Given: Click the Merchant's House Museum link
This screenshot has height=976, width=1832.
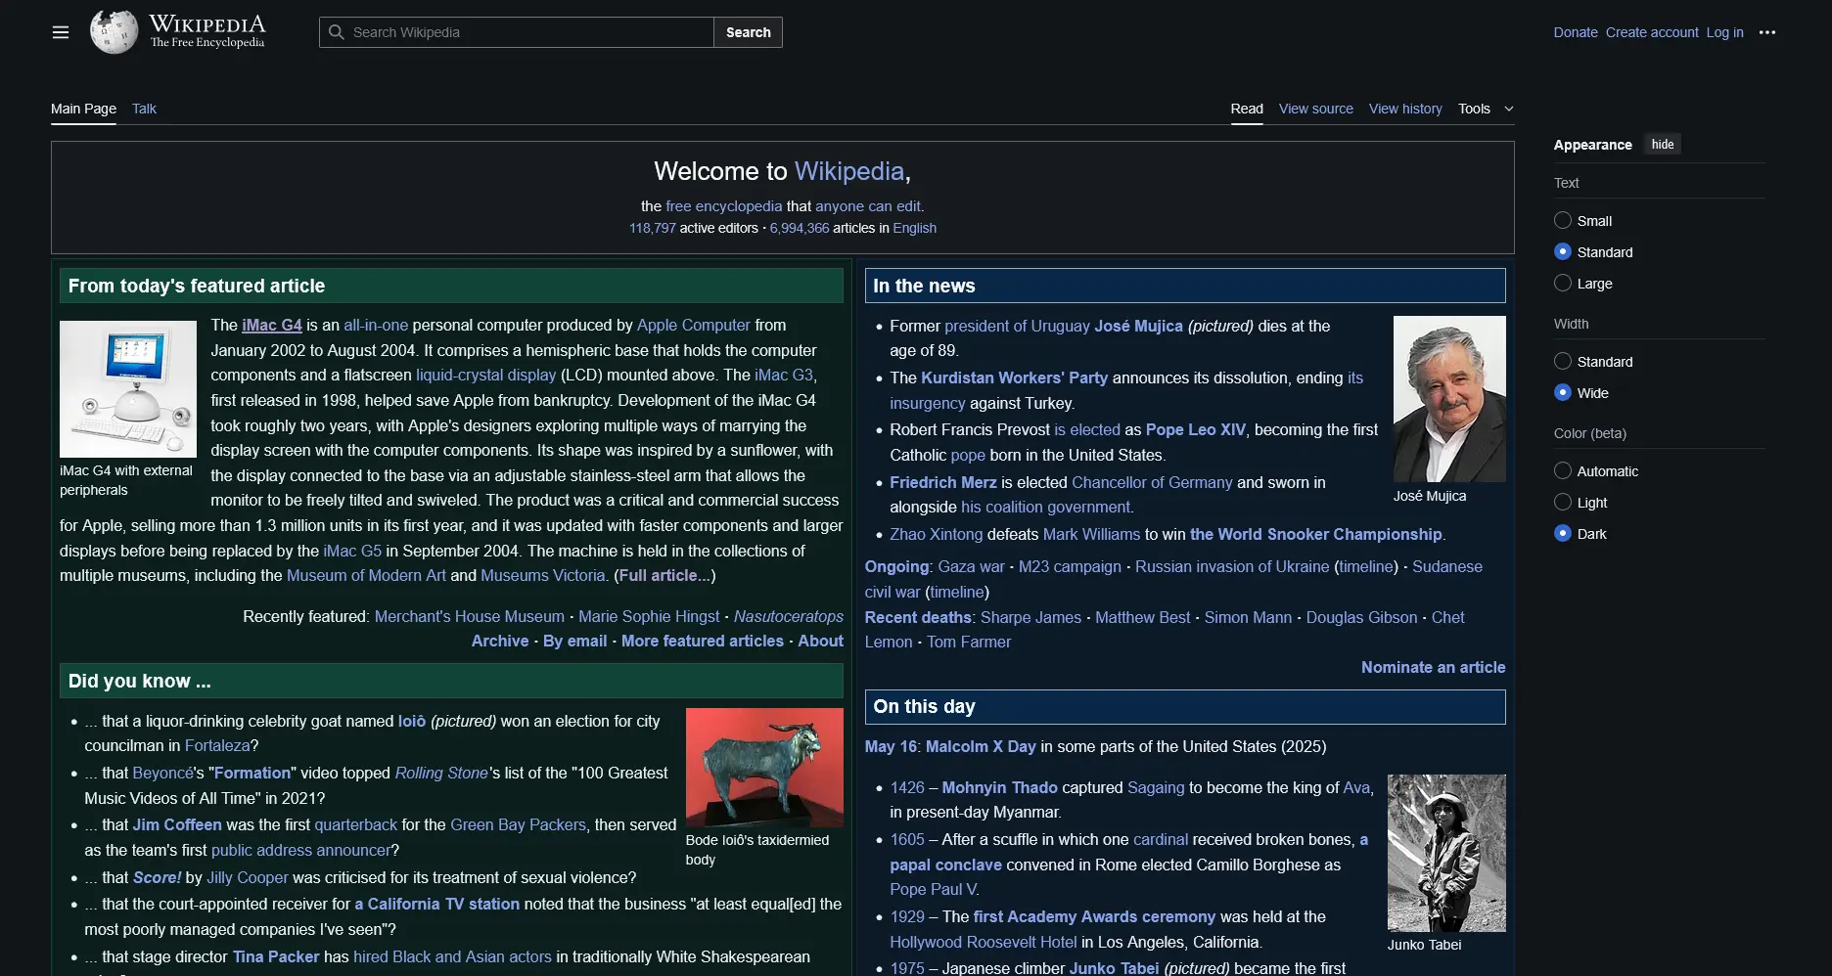Looking at the screenshot, I should [x=469, y=617].
